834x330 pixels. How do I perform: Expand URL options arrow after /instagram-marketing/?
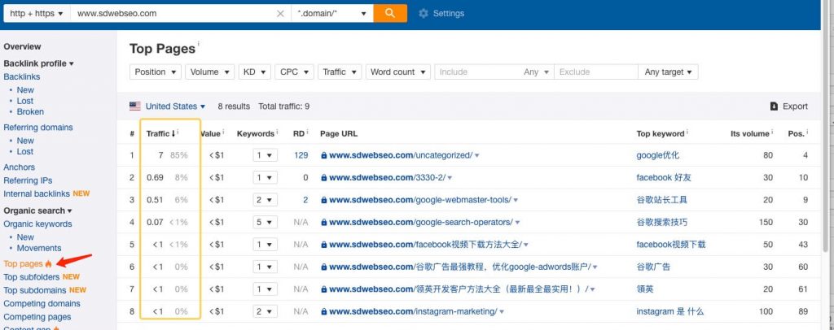click(502, 311)
